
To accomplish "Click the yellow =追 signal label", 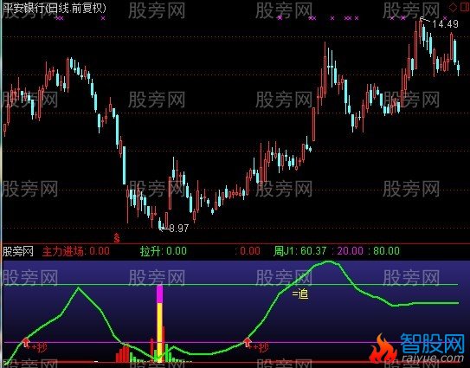I will [300, 294].
